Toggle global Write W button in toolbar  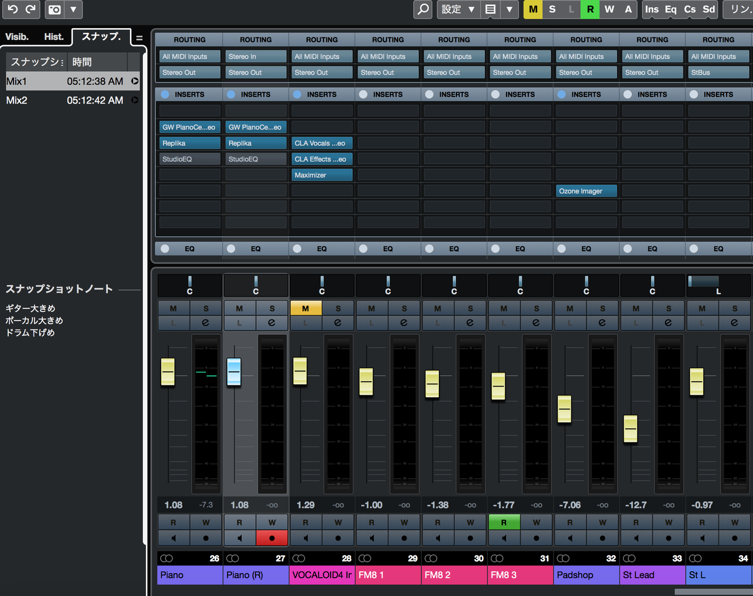[x=609, y=9]
